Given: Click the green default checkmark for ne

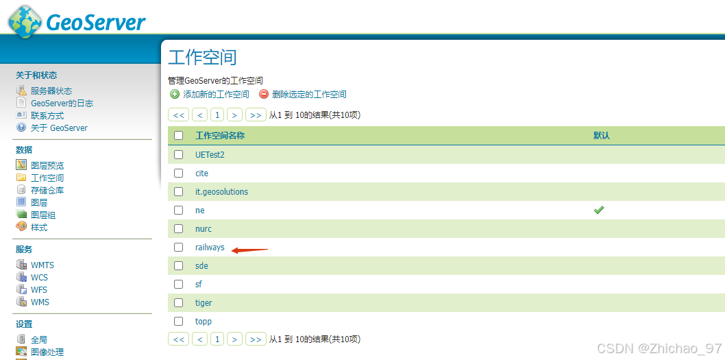Looking at the screenshot, I should (x=599, y=210).
